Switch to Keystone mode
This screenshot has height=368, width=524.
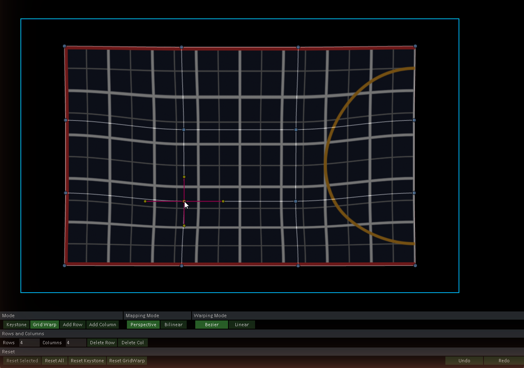click(x=16, y=325)
